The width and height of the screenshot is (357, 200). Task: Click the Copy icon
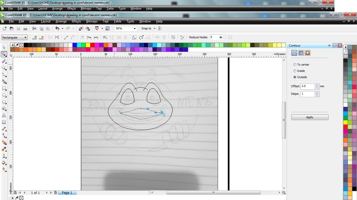tap(41, 28)
